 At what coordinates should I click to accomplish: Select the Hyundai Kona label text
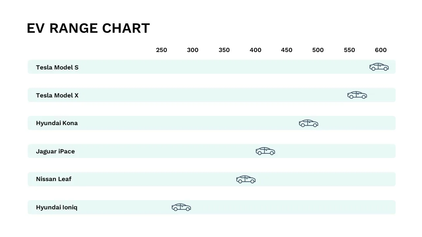pyautogui.click(x=57, y=123)
